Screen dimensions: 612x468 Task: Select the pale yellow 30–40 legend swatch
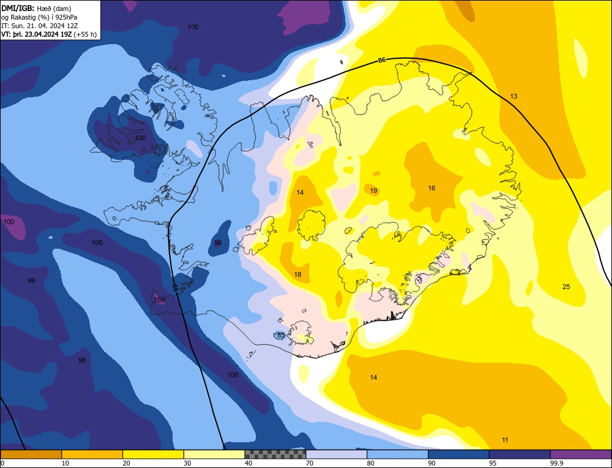pyautogui.click(x=214, y=455)
